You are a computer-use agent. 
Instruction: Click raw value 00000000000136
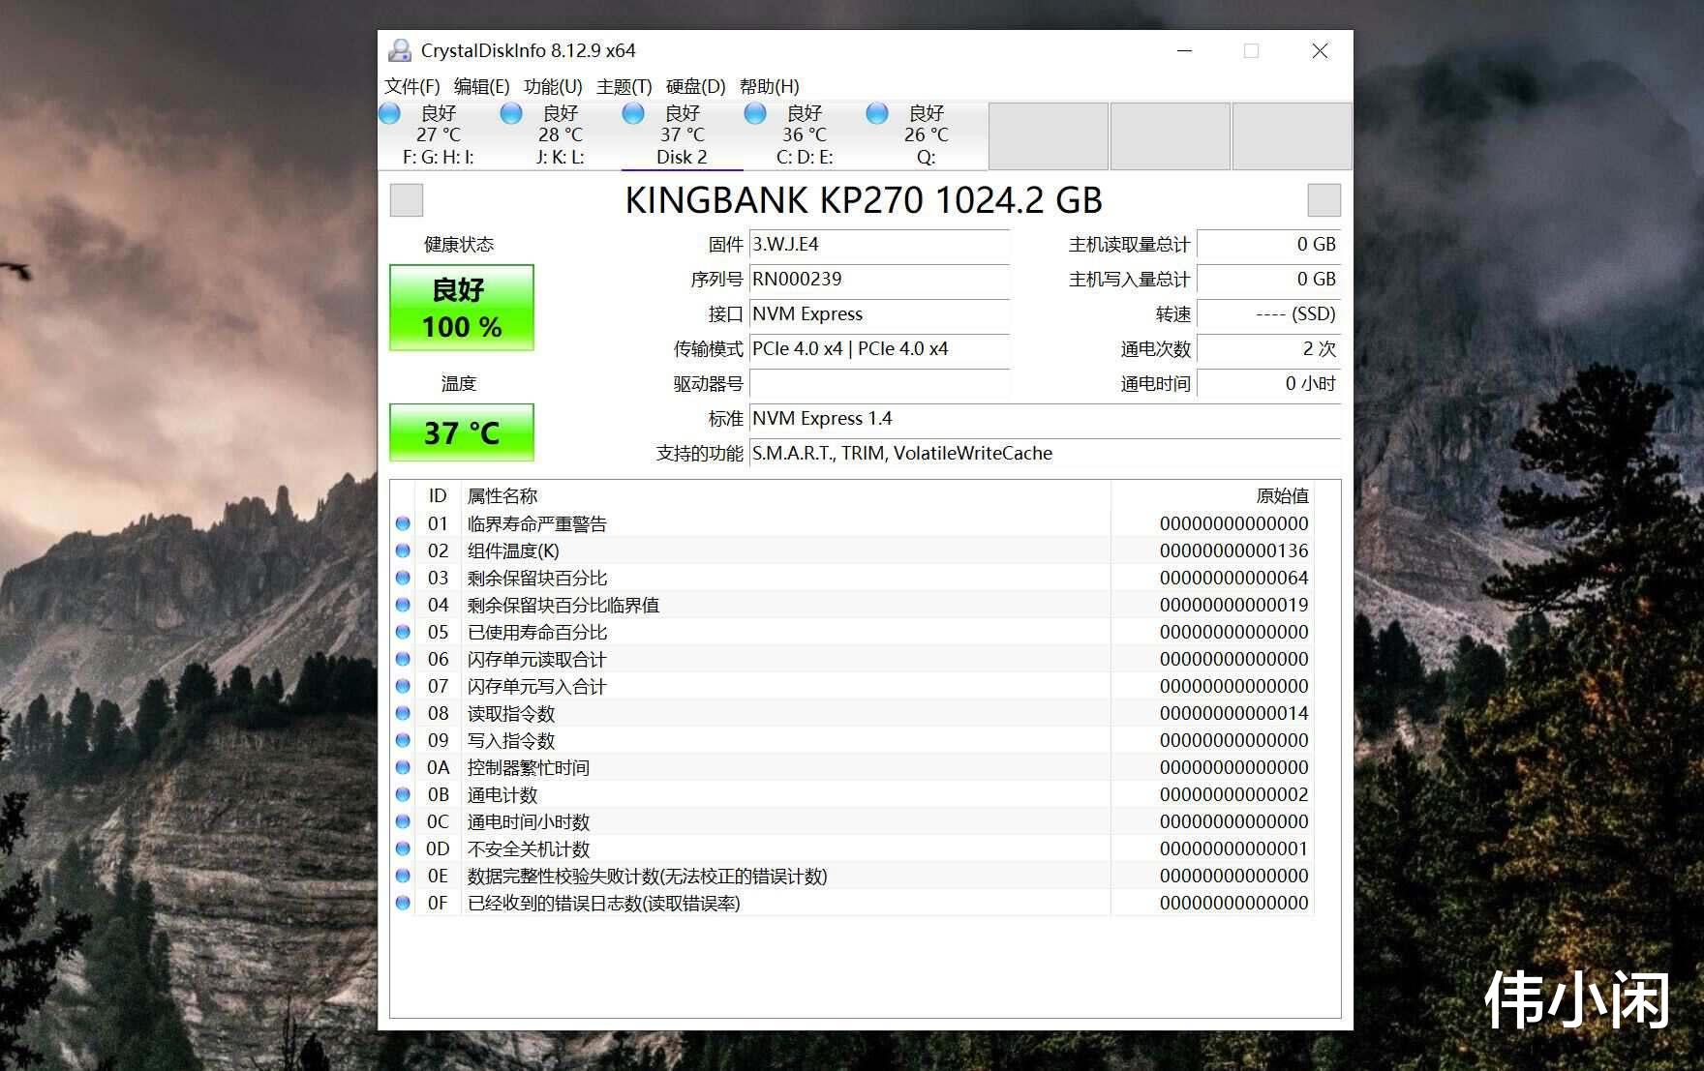(x=1233, y=550)
